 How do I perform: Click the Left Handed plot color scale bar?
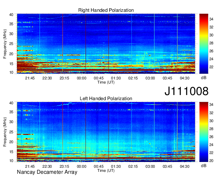click(x=204, y=132)
